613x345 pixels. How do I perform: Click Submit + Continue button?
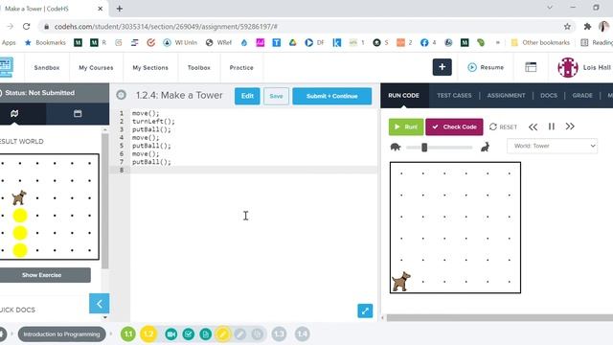point(332,96)
